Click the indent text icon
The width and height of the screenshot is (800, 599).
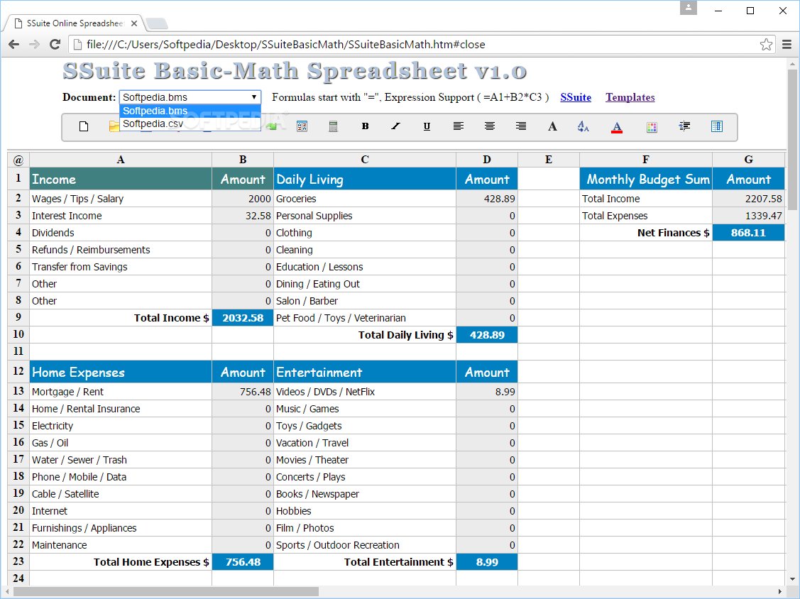click(685, 126)
